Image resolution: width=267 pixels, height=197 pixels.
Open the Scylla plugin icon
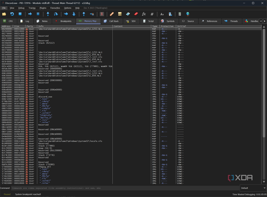[x=102, y=14]
